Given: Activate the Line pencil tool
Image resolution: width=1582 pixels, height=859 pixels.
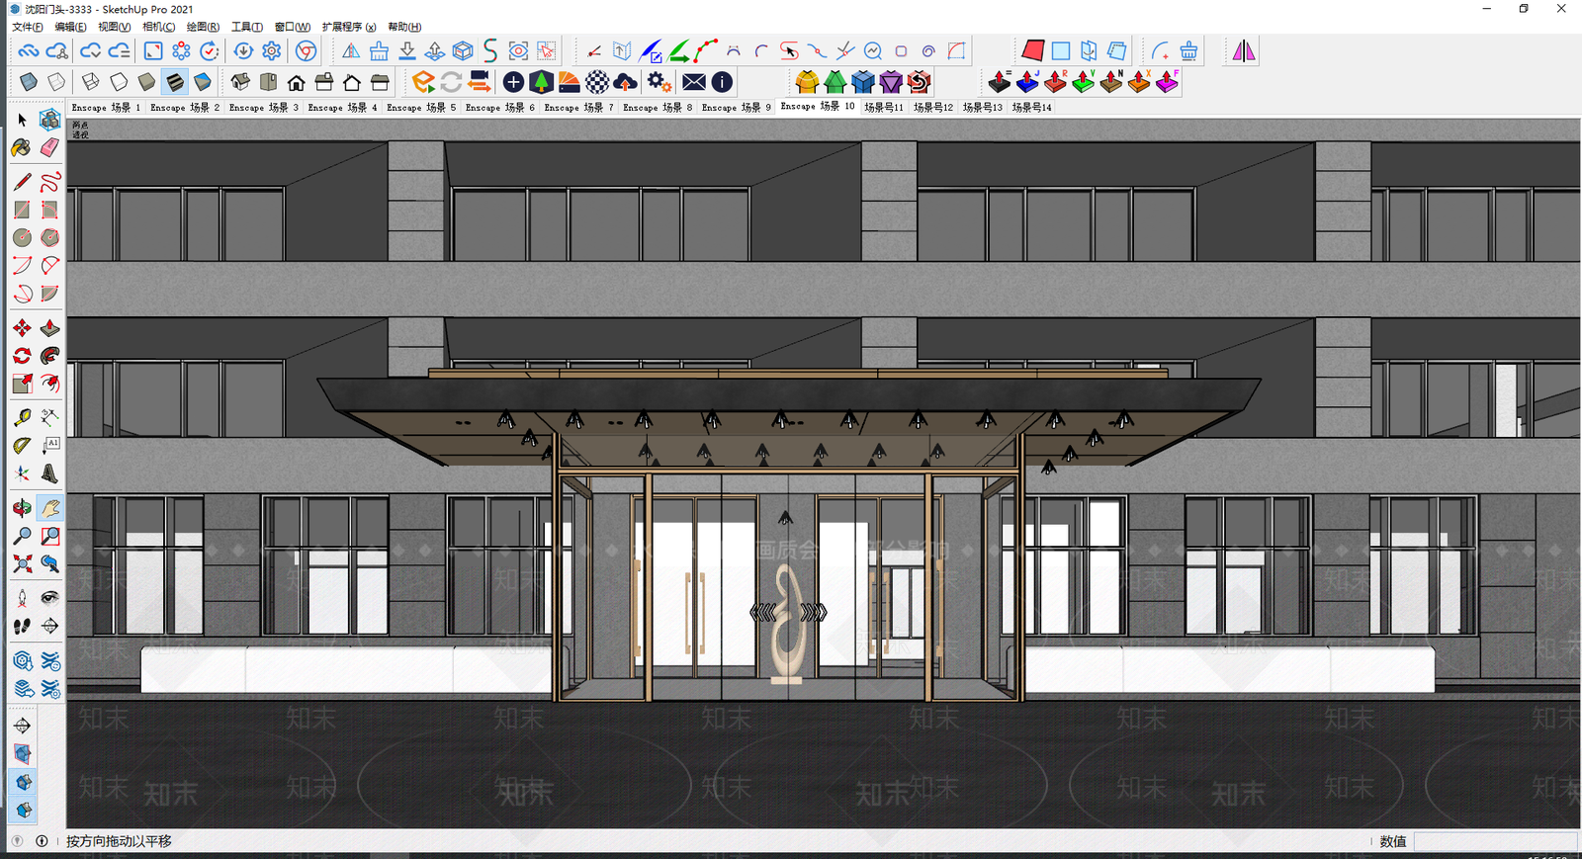Looking at the screenshot, I should 22,182.
